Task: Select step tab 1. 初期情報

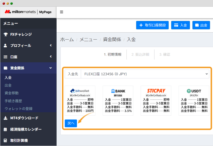Action: click(x=113, y=55)
